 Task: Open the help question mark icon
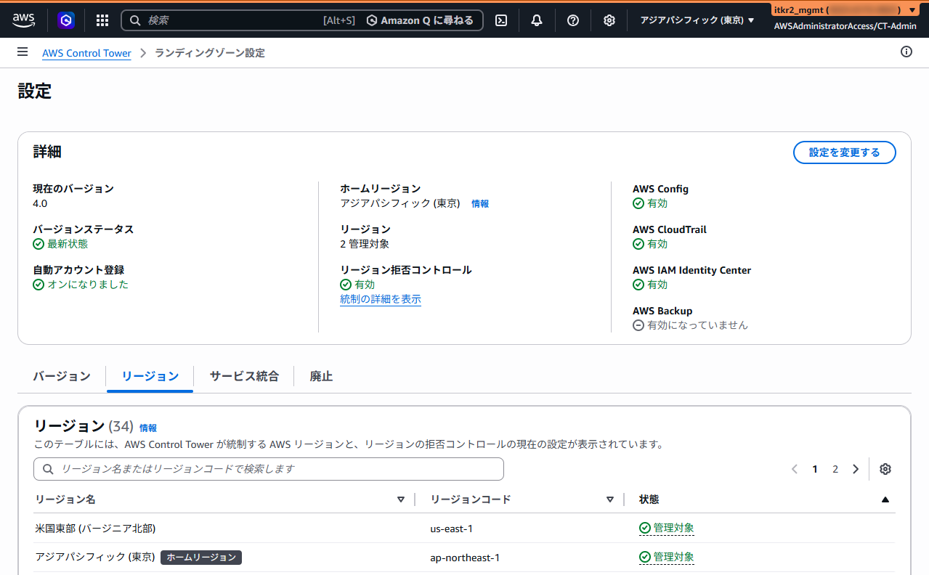[573, 20]
